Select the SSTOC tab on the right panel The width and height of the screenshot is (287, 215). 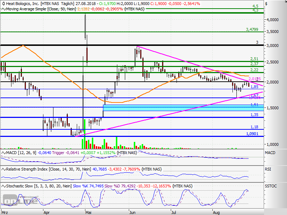pyautogui.click(x=272, y=186)
